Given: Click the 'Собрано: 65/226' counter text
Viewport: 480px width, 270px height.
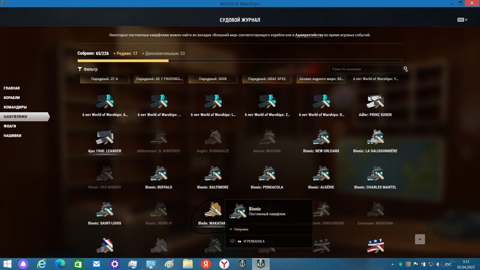Looking at the screenshot, I should 93,53.
